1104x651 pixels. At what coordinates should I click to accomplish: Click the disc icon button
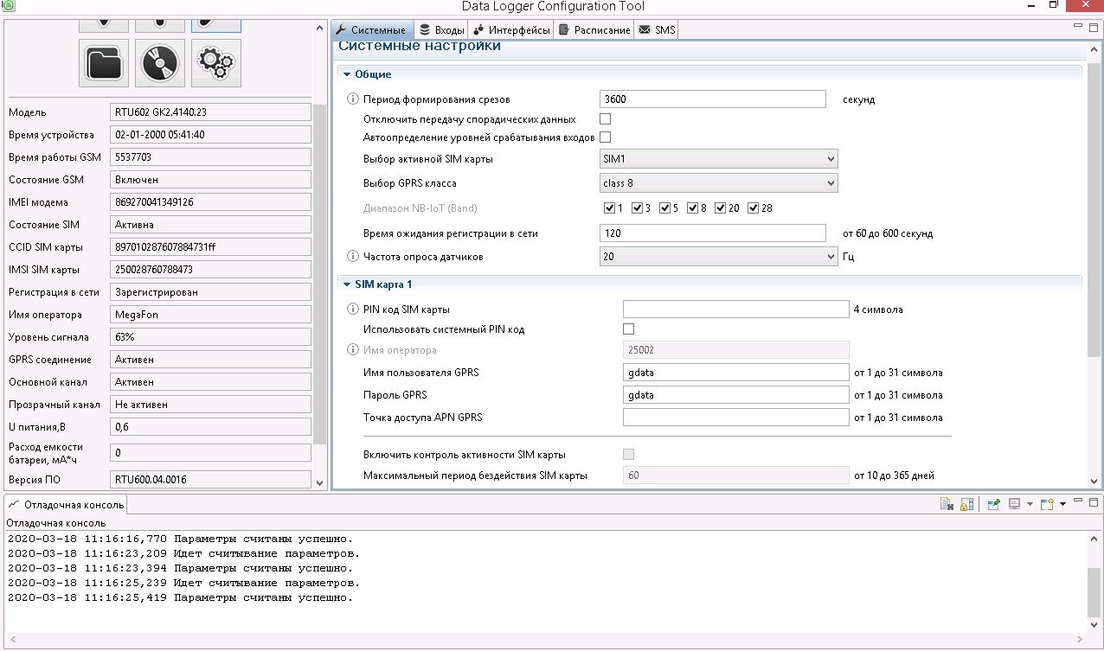tap(160, 63)
